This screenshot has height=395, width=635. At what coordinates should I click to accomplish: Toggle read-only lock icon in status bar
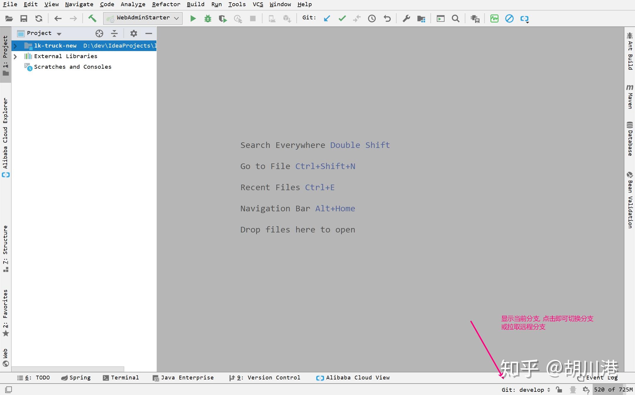(559, 390)
